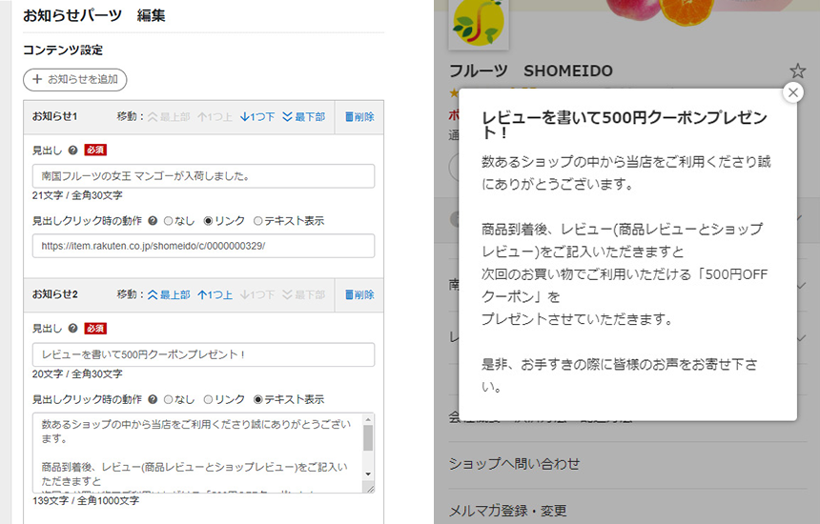
Task: Move お知らせ2 to top with 最上部
Action: pyautogui.click(x=168, y=295)
